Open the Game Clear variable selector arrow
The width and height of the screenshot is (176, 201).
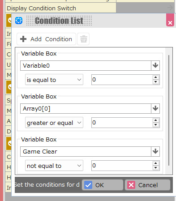[155, 151]
